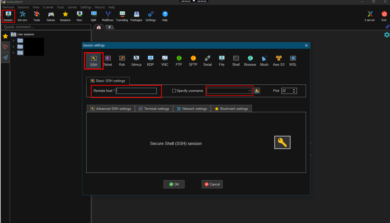Screen dimensions: 390x223
Task: Decrease the Port number with down arrow
Action: point(294,92)
